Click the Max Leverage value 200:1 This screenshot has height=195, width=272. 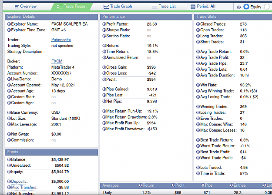tap(56, 124)
